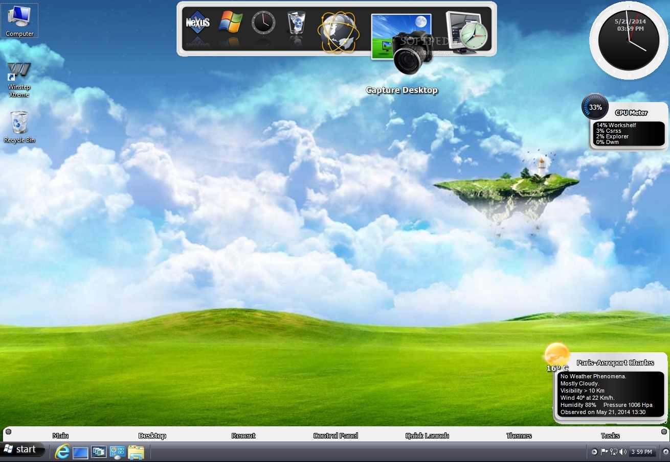Switch to the Quick Launch shelf tab
Screen dimensions: 670x462
tap(427, 435)
